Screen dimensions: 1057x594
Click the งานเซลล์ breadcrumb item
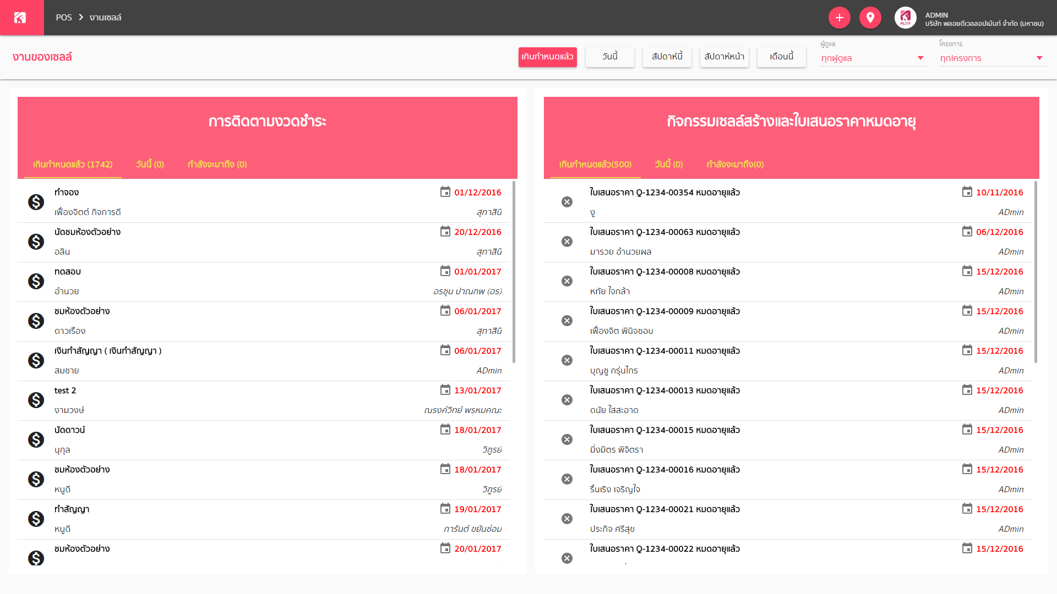tap(106, 18)
